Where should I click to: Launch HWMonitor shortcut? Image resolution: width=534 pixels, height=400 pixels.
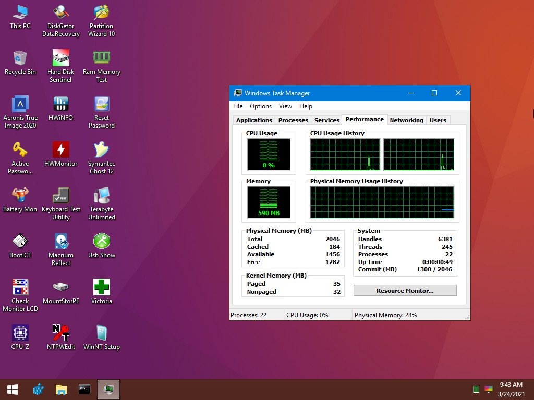click(60, 154)
